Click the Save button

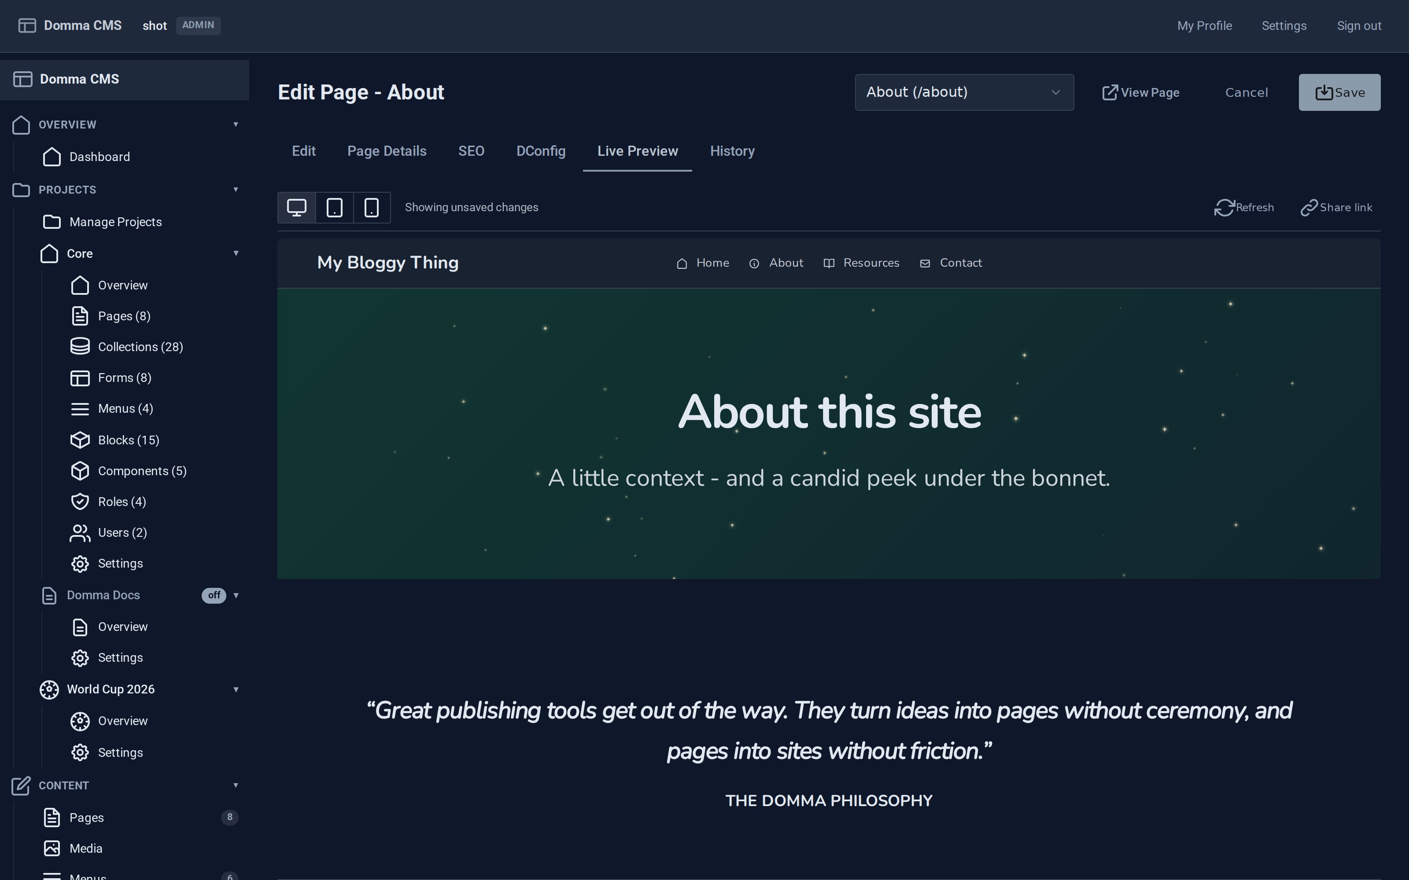click(1339, 92)
